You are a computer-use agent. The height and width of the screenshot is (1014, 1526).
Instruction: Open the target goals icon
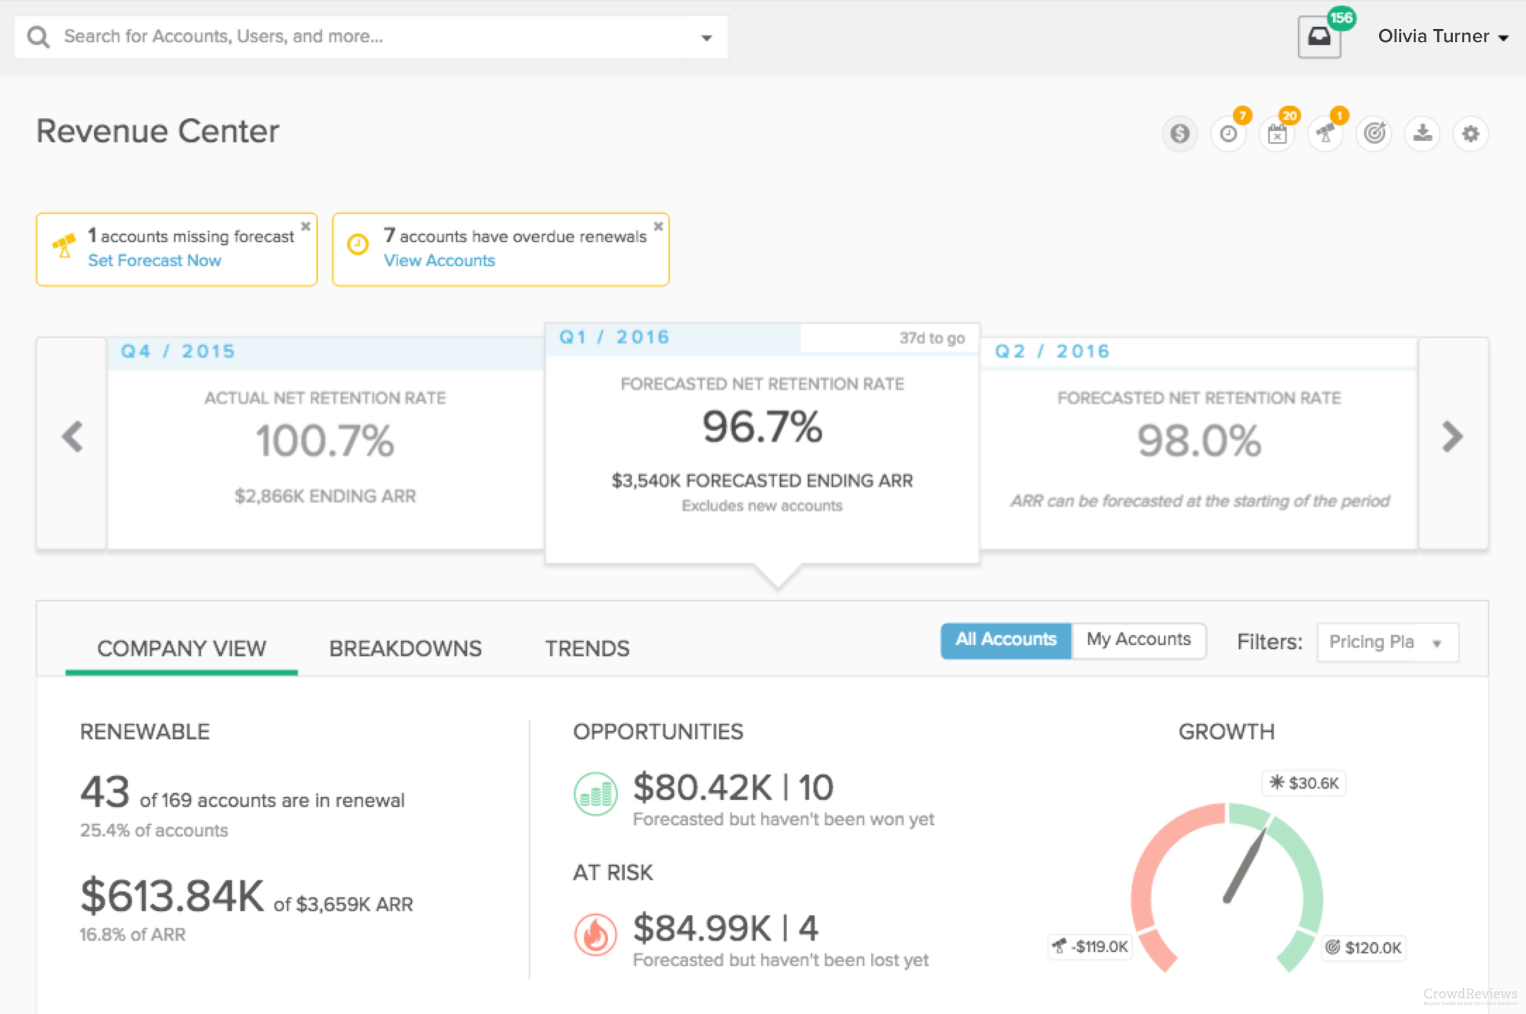1374,134
